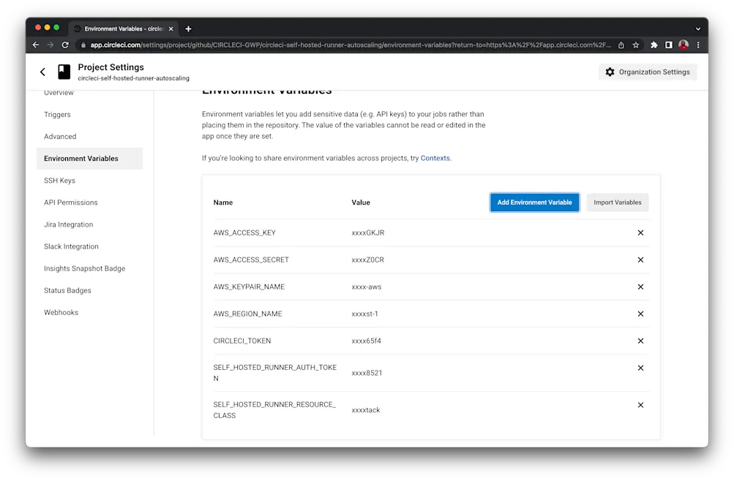Viewport: 734px width, 481px height.
Task: Open the browser profile avatar icon
Action: 683,45
